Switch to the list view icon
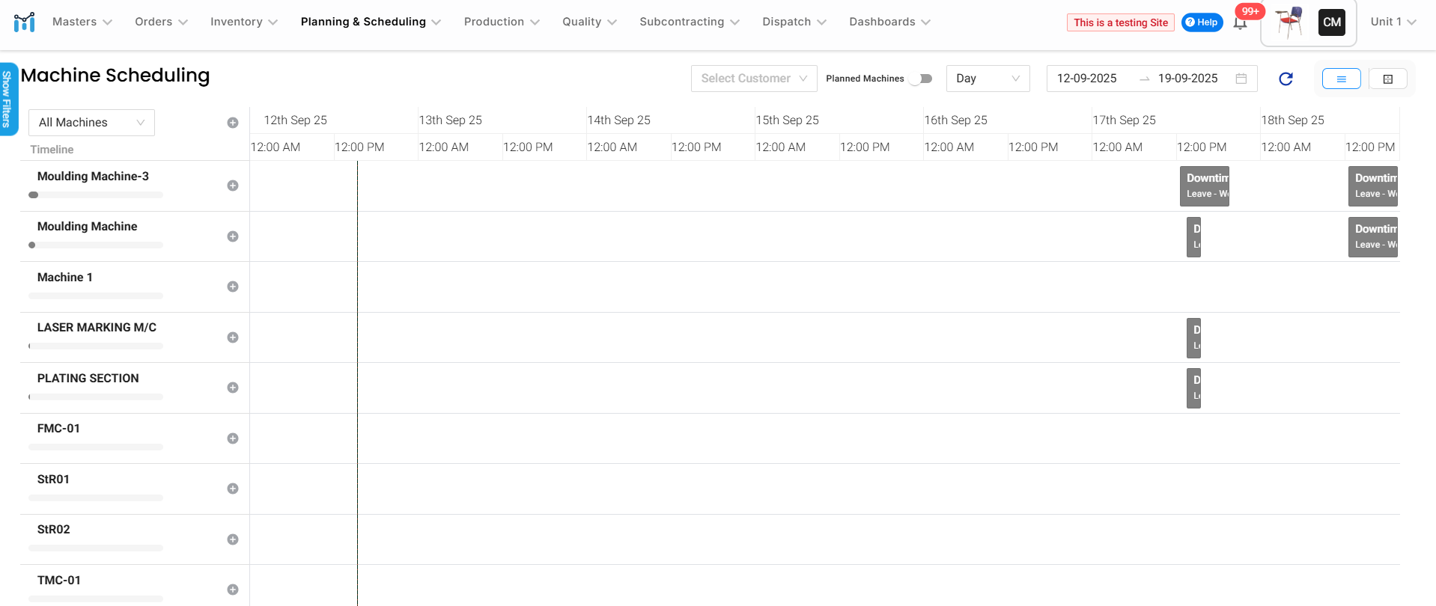The image size is (1436, 606). [1341, 79]
